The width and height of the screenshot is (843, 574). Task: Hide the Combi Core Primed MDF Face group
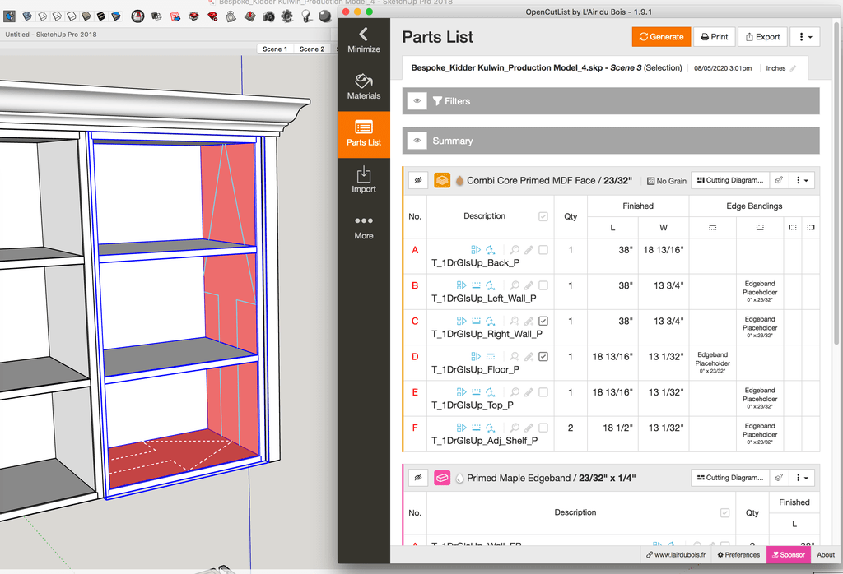click(418, 180)
